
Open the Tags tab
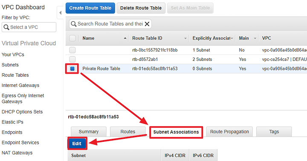pyautogui.click(x=274, y=132)
